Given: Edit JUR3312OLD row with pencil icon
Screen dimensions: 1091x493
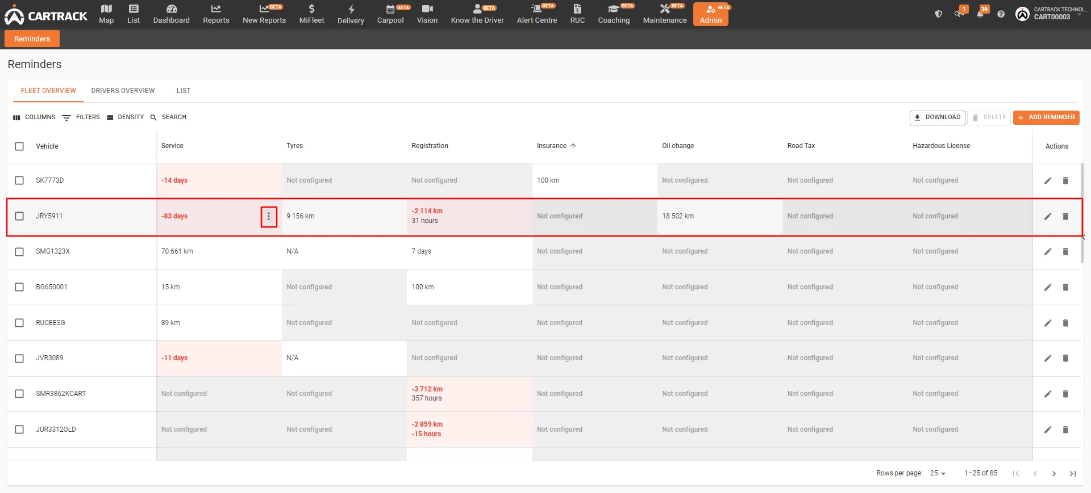Looking at the screenshot, I should pyautogui.click(x=1048, y=429).
